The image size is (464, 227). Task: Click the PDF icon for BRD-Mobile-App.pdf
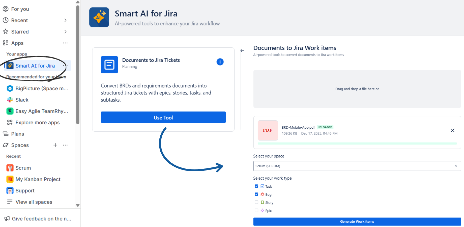[268, 130]
